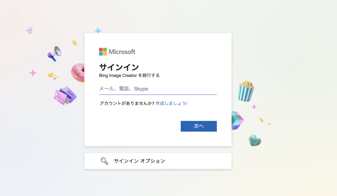Screen dimensions: 337x196
Task: Click the Microsoft four-square logo
Action: pyautogui.click(x=103, y=52)
